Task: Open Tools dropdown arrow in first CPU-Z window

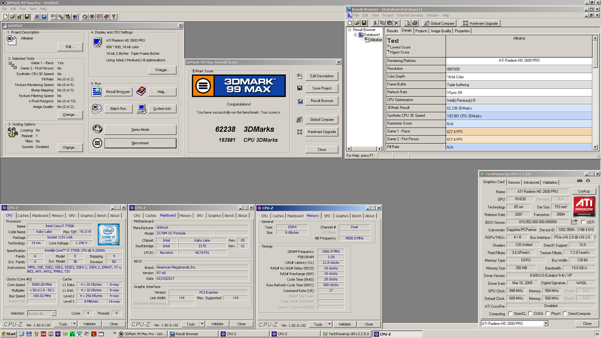Action: tap(74, 324)
